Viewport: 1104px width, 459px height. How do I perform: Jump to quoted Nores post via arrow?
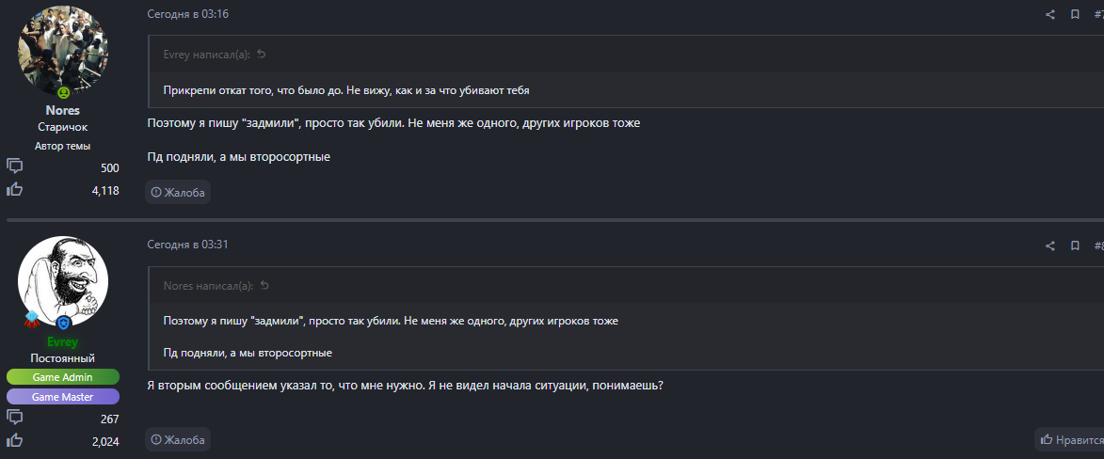[x=264, y=286]
